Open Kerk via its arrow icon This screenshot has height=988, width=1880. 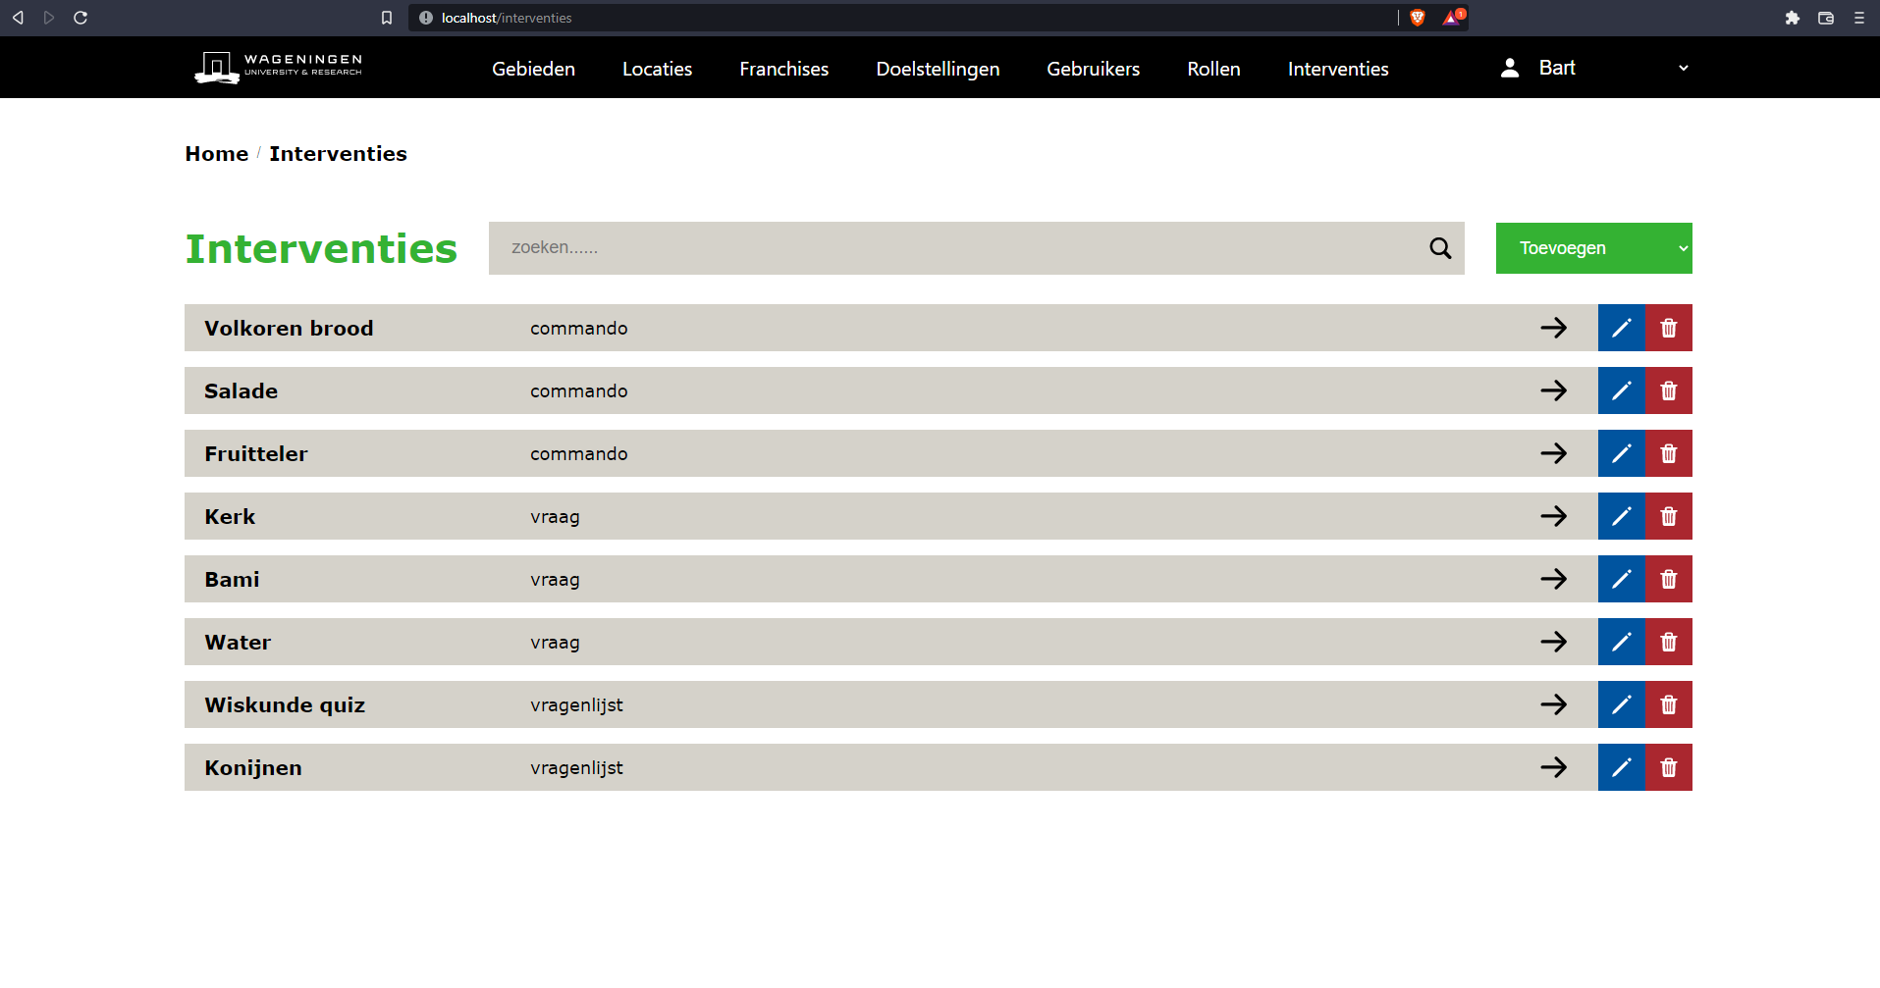click(1553, 516)
